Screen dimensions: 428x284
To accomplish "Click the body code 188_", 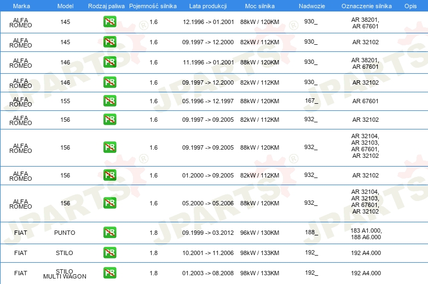I will tap(311, 232).
